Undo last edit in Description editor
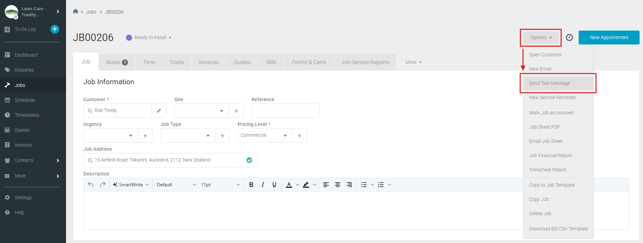This screenshot has height=243, width=643. [x=91, y=185]
